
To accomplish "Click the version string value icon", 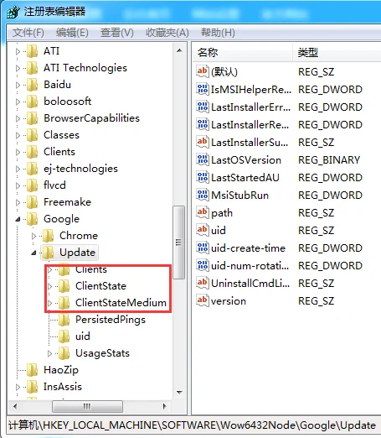I will [203, 300].
